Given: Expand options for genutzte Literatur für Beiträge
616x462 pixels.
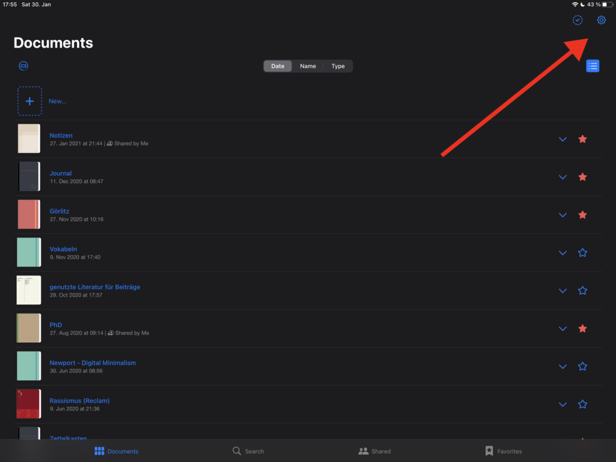Looking at the screenshot, I should tap(562, 291).
